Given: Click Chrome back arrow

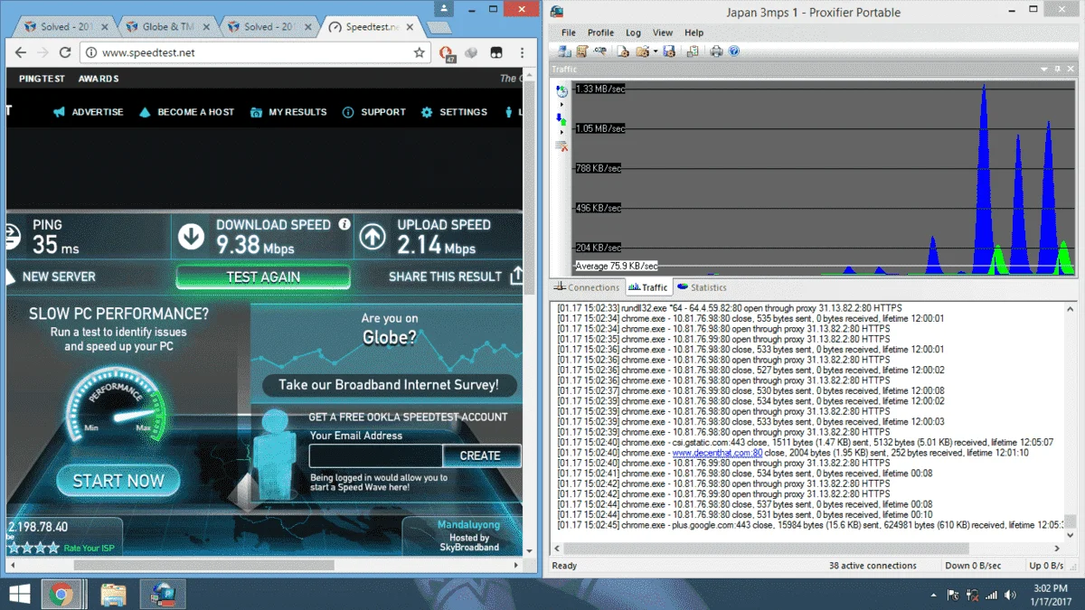Looking at the screenshot, I should click(x=21, y=53).
